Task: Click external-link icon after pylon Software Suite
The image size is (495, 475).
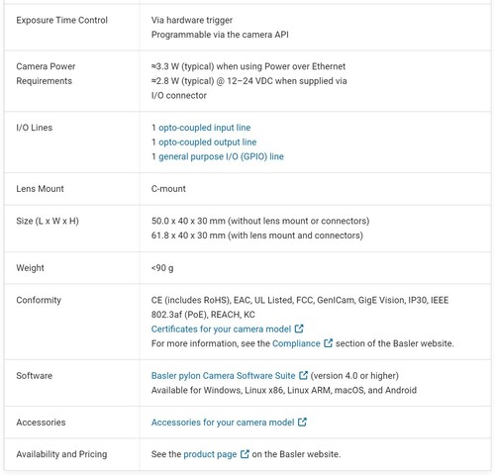Action: pyautogui.click(x=303, y=375)
